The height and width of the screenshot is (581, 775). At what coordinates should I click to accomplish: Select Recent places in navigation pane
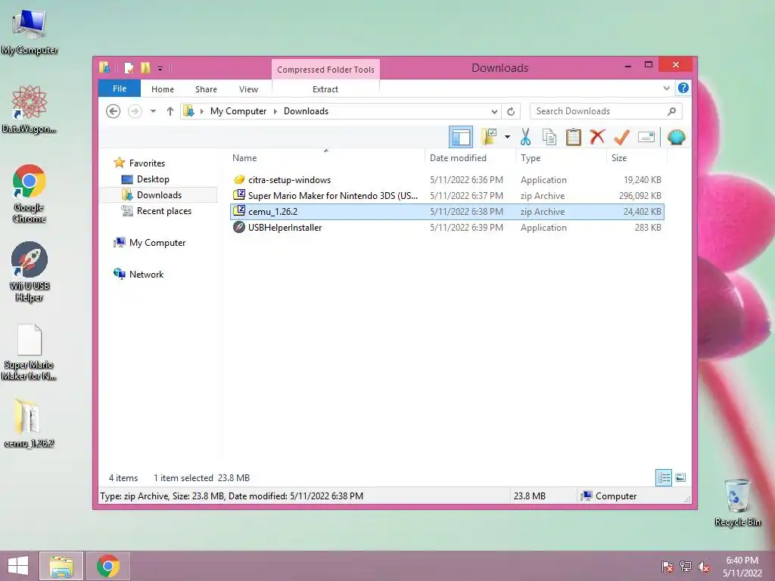163,211
